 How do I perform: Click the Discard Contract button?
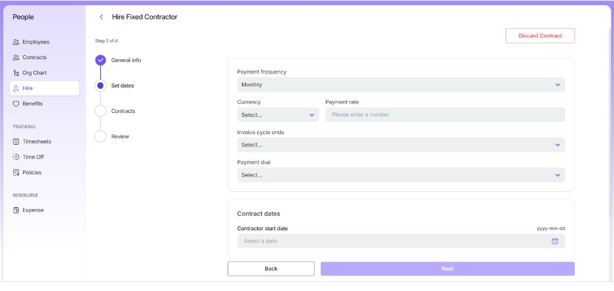pyautogui.click(x=540, y=36)
